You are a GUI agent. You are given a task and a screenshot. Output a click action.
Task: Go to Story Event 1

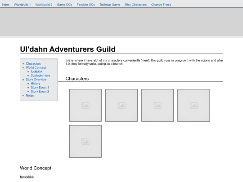point(40,88)
